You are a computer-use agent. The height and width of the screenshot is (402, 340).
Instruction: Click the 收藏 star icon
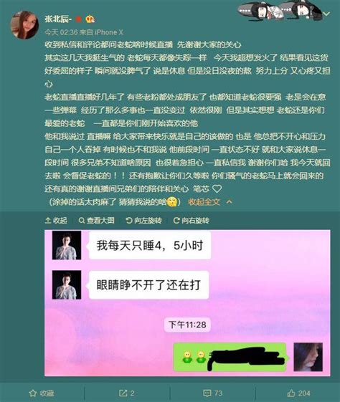point(33,393)
